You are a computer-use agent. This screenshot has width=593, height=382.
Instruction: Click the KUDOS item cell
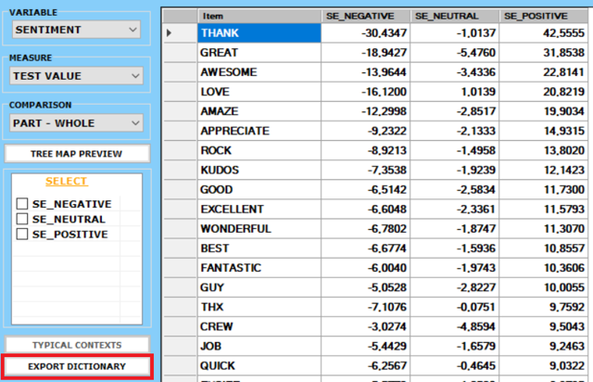click(x=259, y=170)
